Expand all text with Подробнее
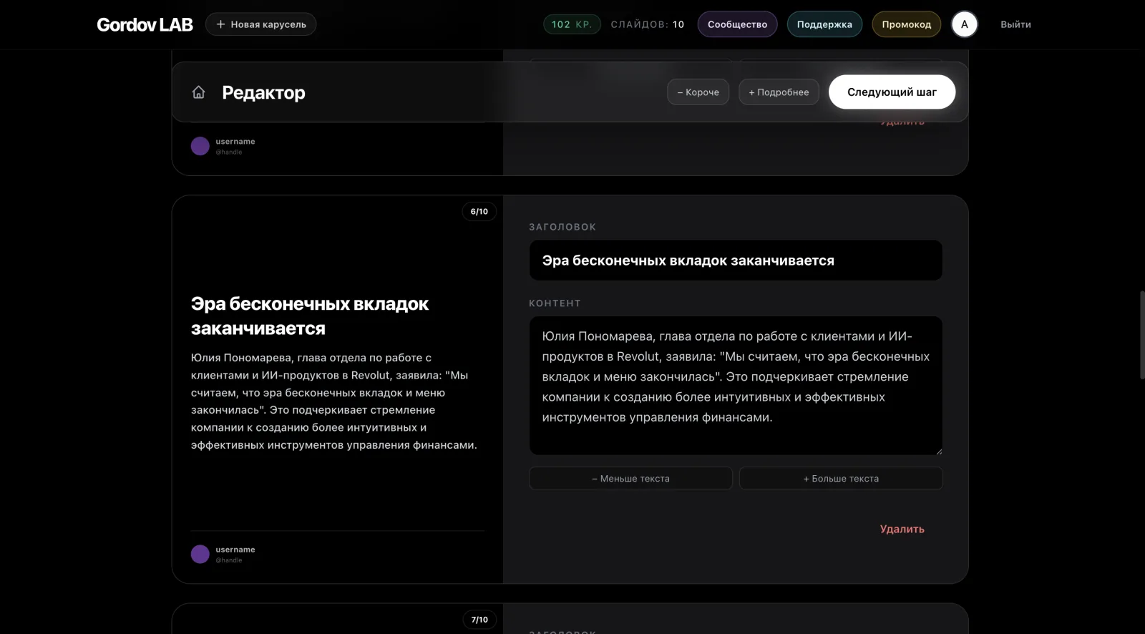1145x634 pixels. [x=779, y=92]
